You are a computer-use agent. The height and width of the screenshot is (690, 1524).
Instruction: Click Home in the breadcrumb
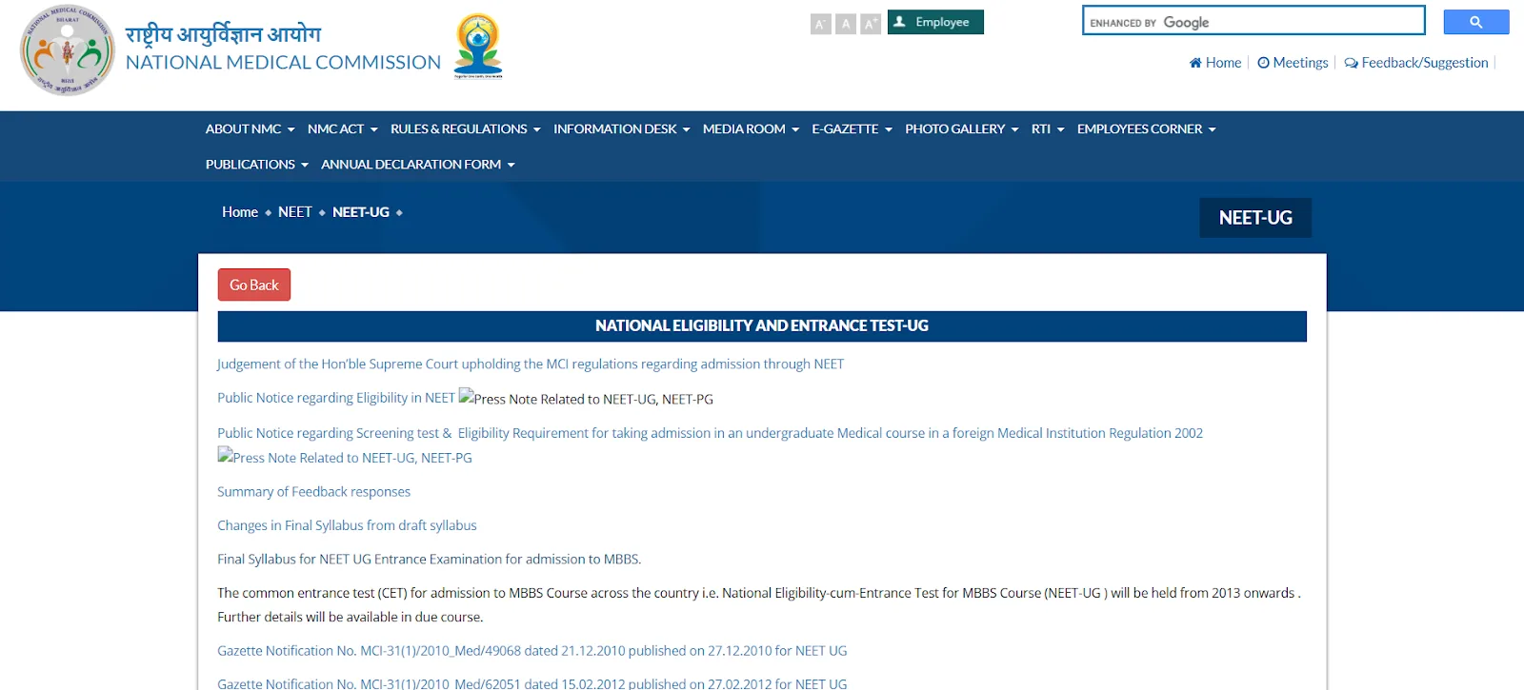click(240, 212)
